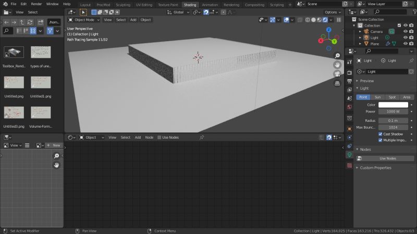Open outliner filter funnel
417x234 pixels.
tap(415, 12)
